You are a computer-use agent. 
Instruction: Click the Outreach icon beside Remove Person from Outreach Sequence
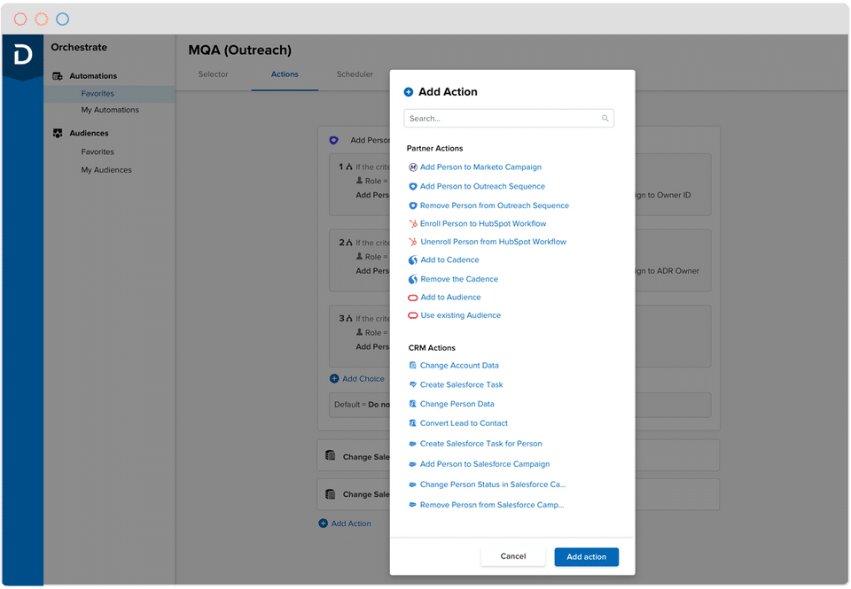click(412, 205)
